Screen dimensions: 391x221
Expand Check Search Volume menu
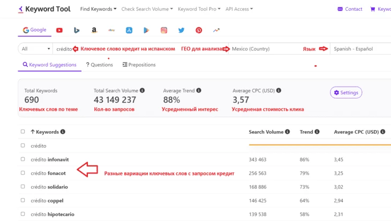(147, 9)
